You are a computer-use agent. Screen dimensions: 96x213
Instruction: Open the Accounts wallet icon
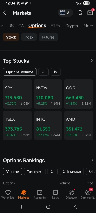point(39,192)
